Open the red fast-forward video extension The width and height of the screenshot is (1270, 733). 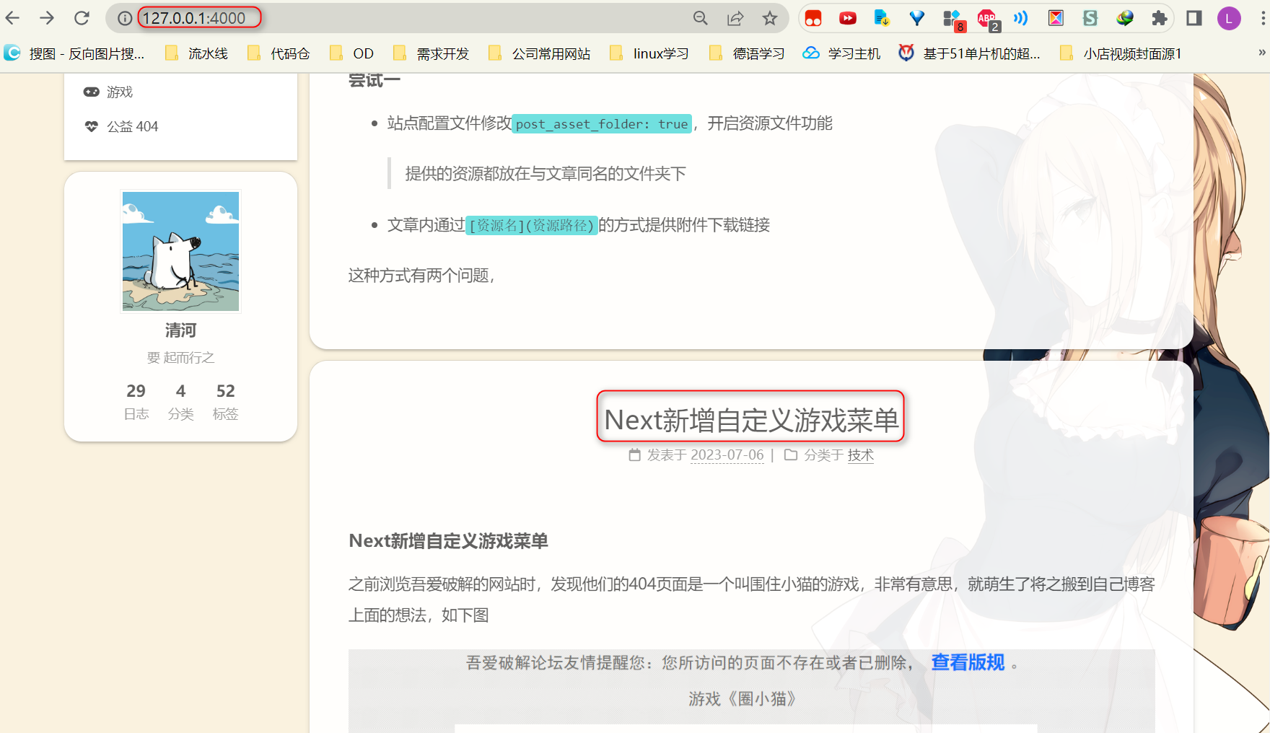[848, 18]
